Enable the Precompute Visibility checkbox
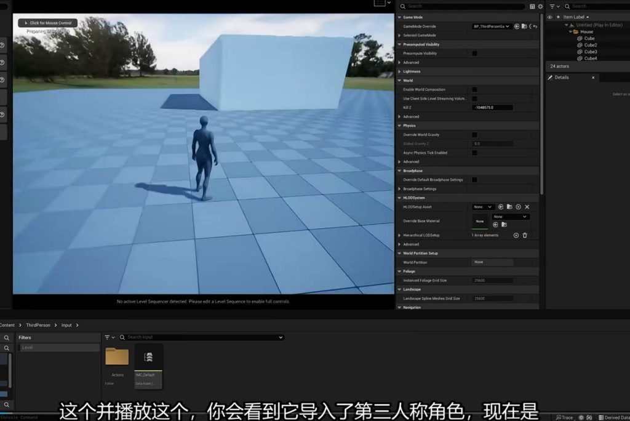Image resolution: width=630 pixels, height=421 pixels. tap(474, 54)
